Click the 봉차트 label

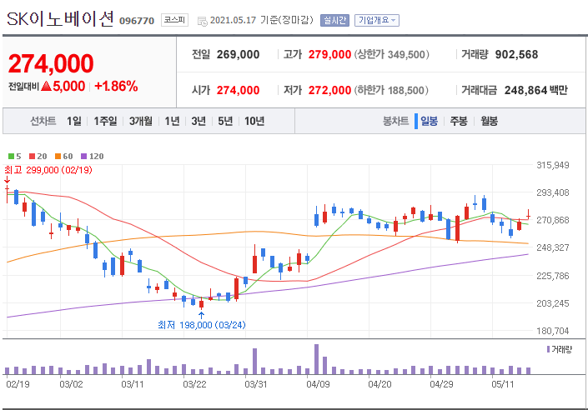click(395, 121)
